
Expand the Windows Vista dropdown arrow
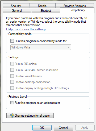[x=69, y=47]
